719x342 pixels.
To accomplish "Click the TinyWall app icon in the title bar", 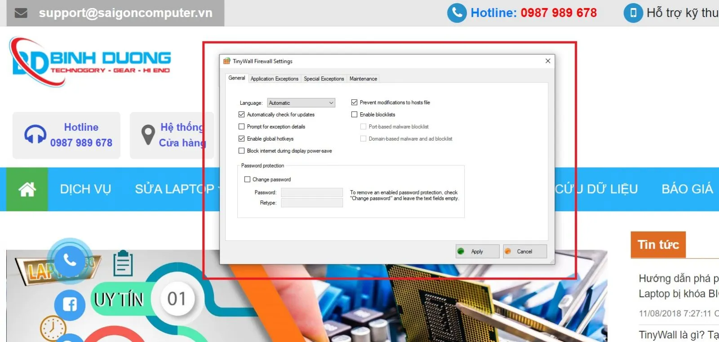I will (227, 61).
